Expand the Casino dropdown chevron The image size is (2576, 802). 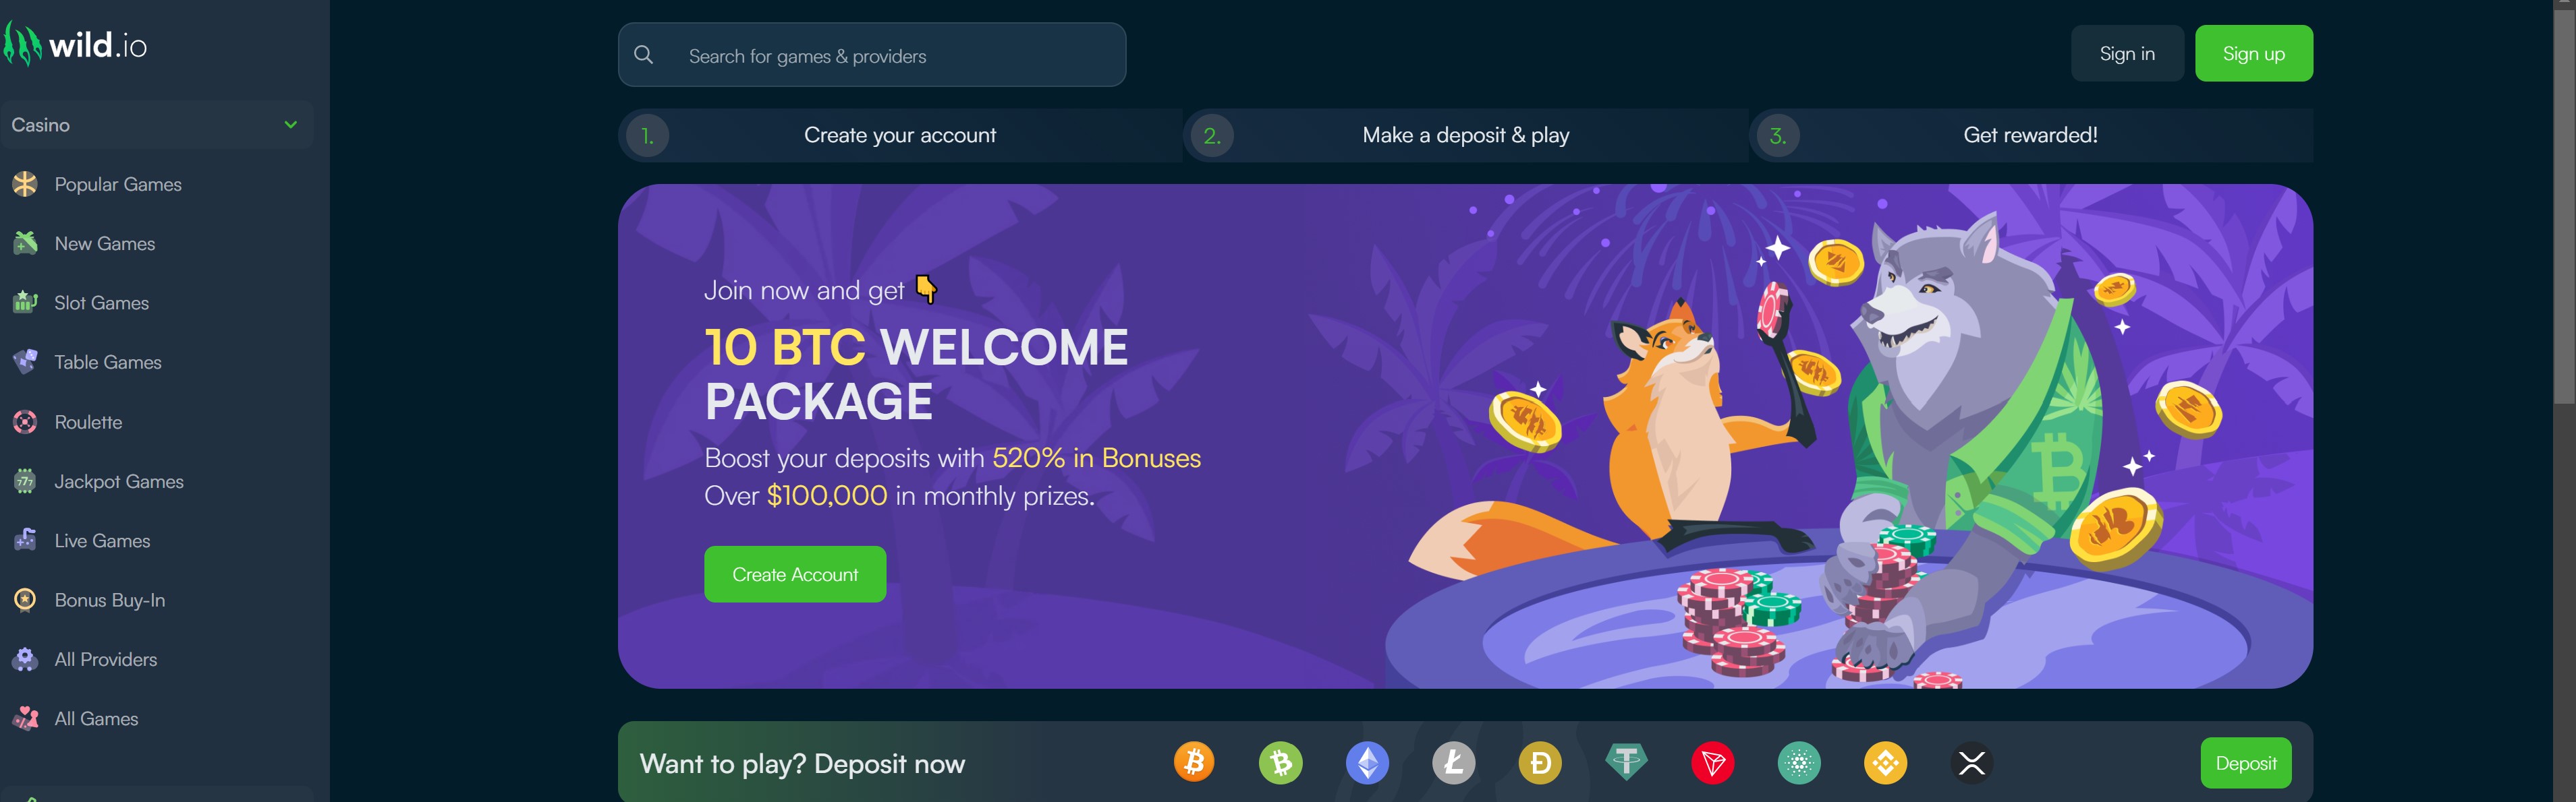(290, 125)
